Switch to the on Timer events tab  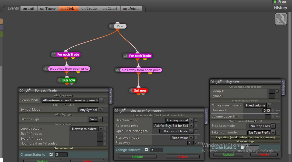click(x=48, y=8)
